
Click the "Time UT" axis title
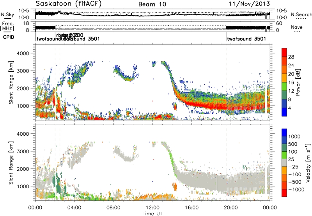click(x=152, y=214)
